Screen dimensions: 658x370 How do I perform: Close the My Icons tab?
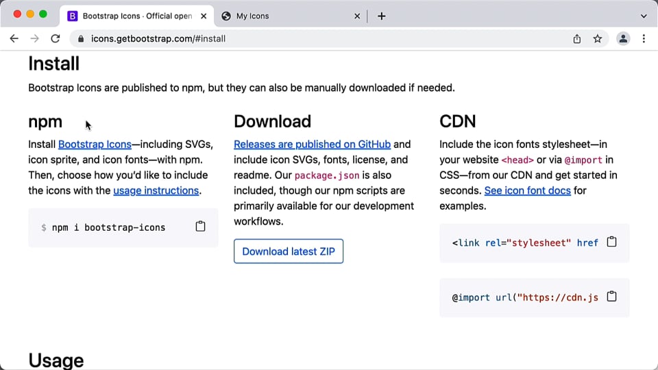[357, 16]
